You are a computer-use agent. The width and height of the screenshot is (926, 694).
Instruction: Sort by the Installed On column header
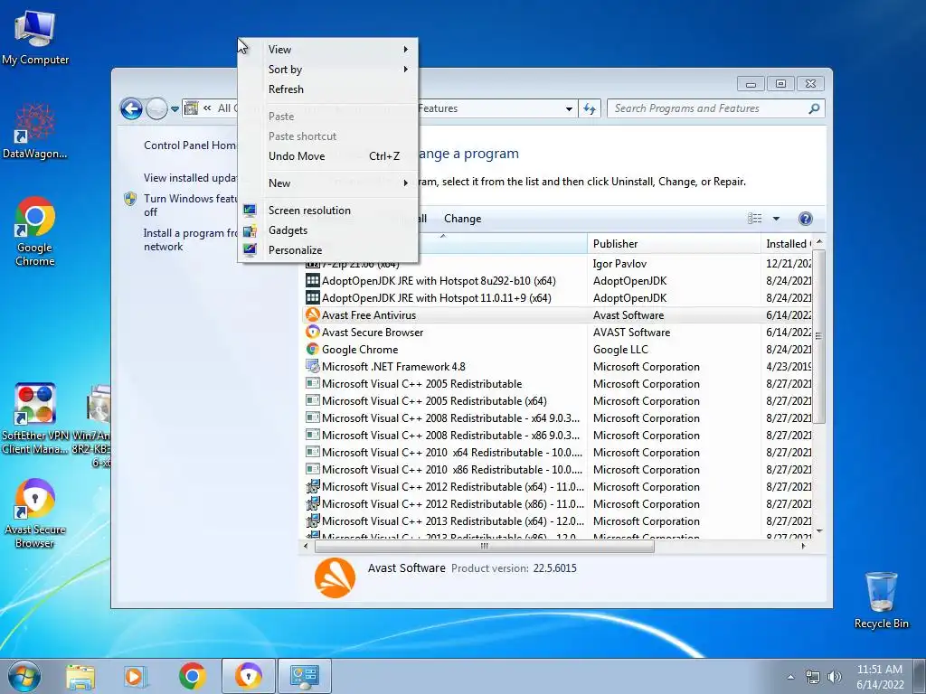pos(788,244)
